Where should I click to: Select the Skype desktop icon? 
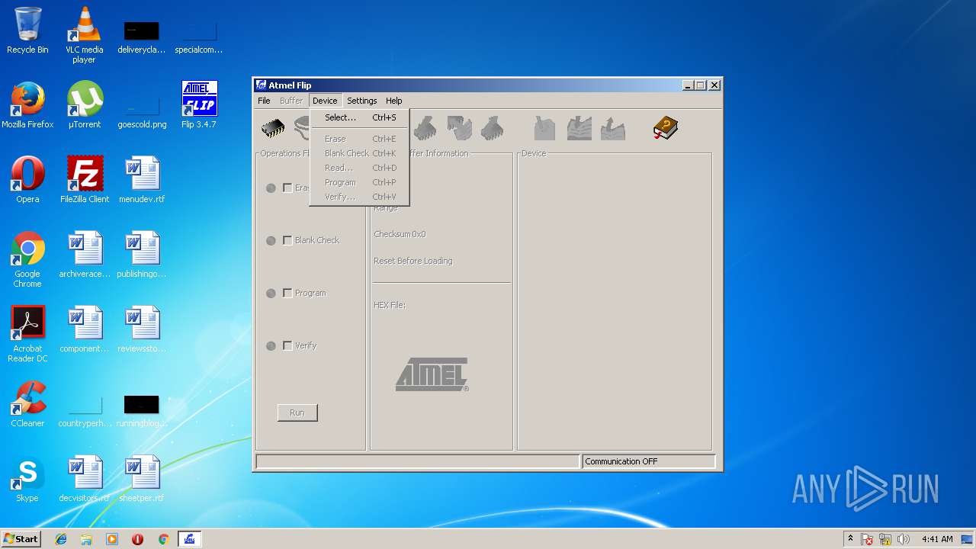click(x=27, y=478)
